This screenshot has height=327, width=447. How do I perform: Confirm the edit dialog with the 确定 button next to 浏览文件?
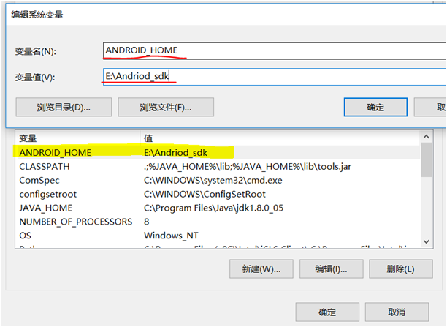click(375, 108)
